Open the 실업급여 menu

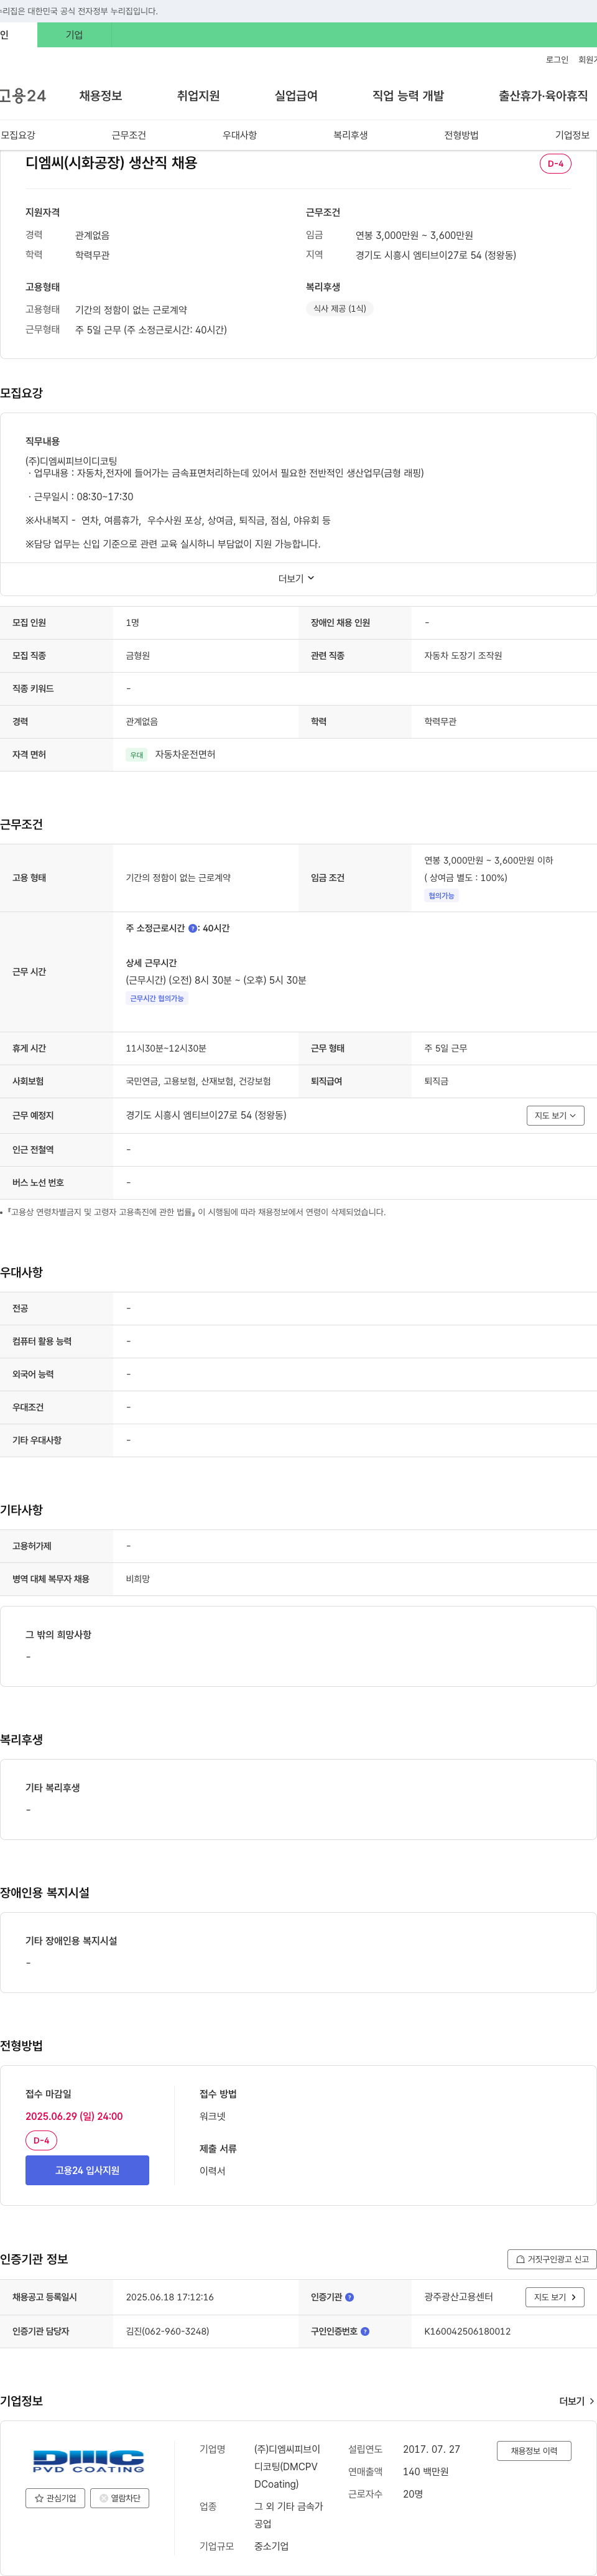[x=296, y=96]
